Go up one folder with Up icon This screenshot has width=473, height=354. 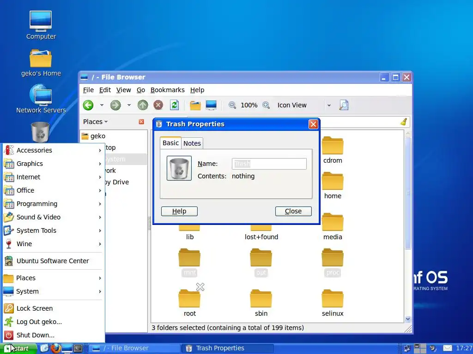coord(143,105)
